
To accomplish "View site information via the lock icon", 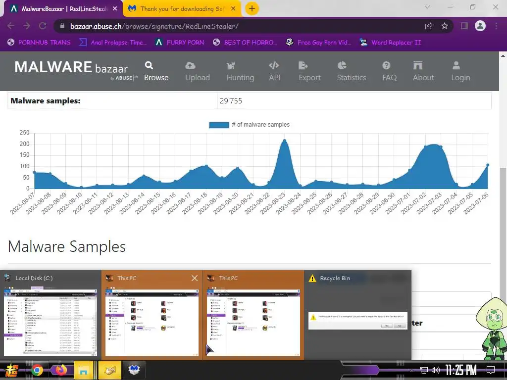I will click(x=62, y=26).
